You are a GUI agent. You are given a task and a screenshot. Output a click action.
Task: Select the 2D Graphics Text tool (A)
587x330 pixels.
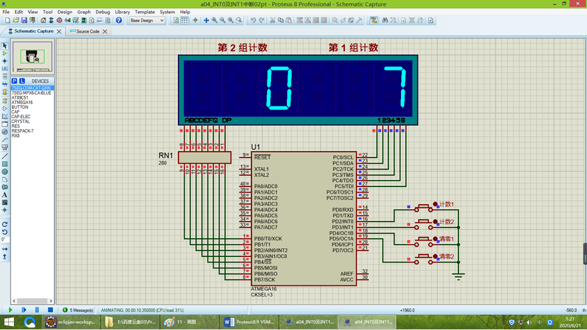[4, 195]
